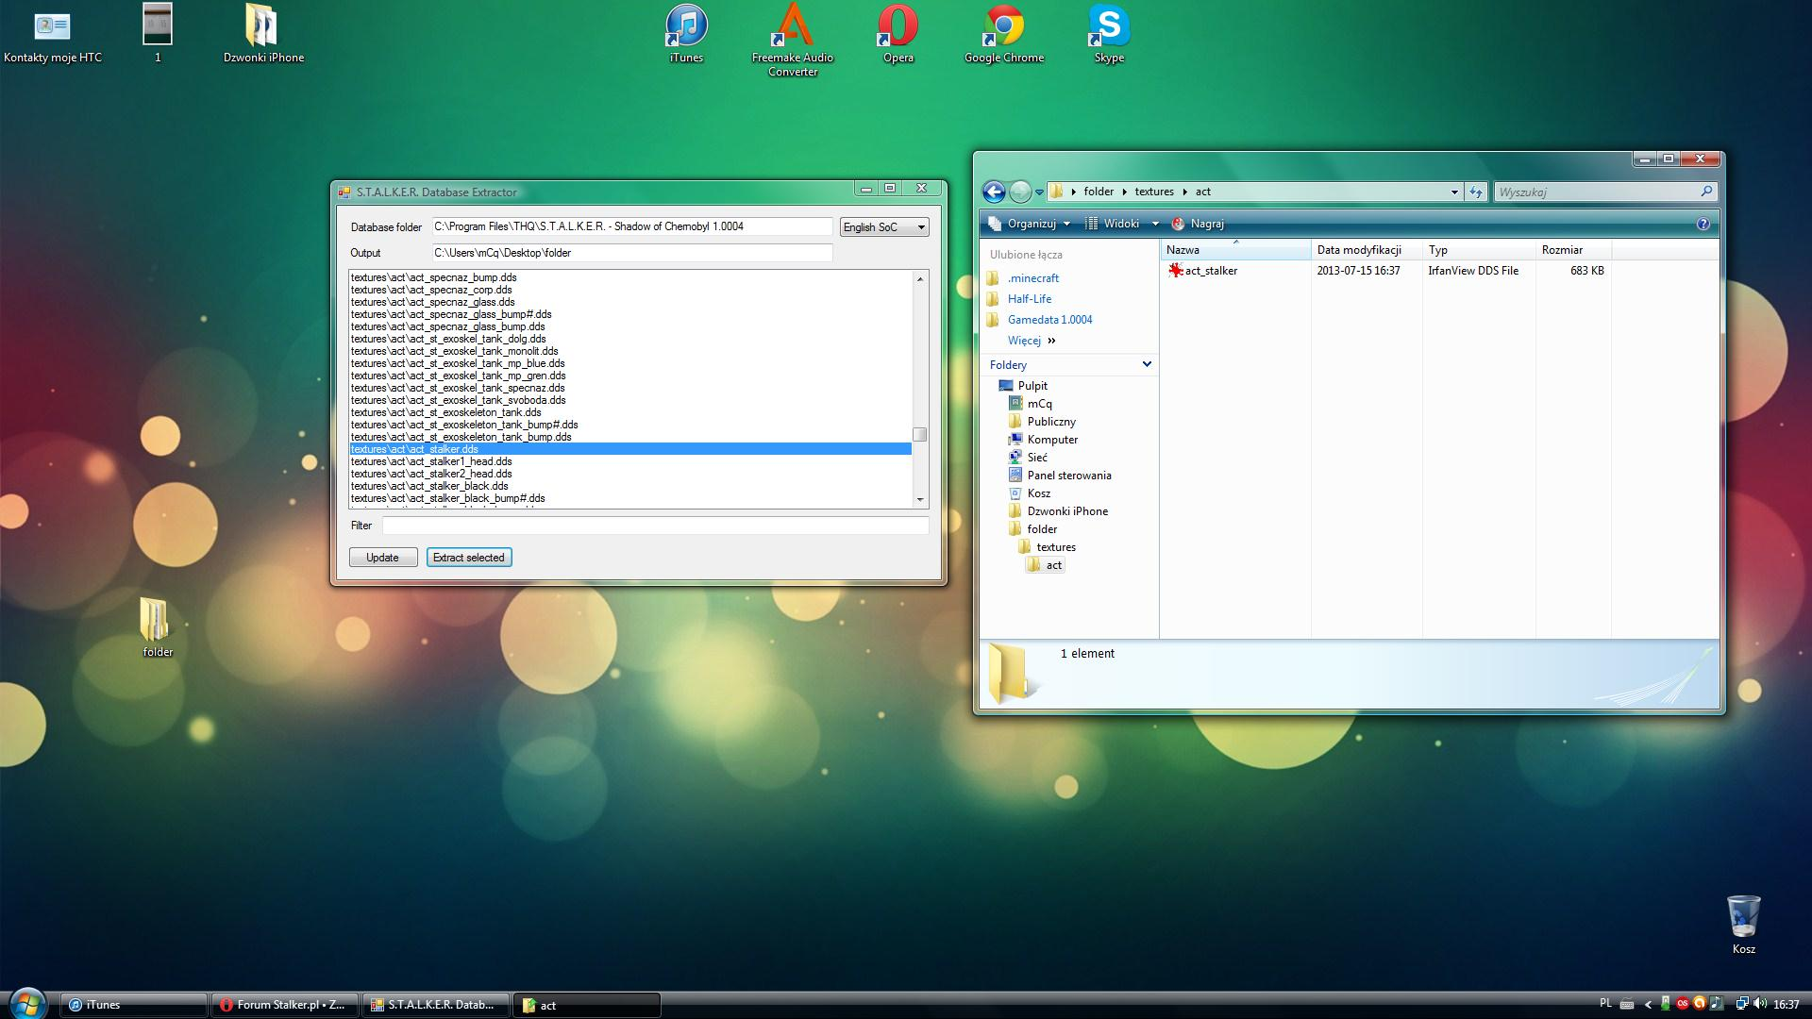Screen dimensions: 1812x1019
Task: Click the Extract selected button
Action: 469,558
